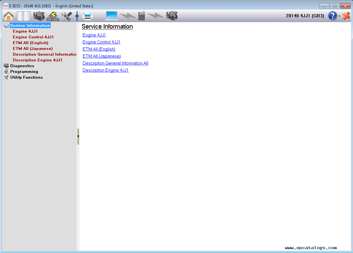Expand the Help dropdown arrow
Screen dimensions: 353x253
pos(339,16)
